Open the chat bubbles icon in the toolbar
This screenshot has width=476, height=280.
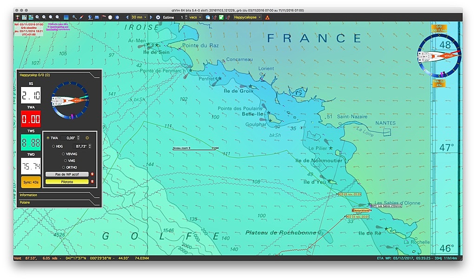(x=208, y=17)
